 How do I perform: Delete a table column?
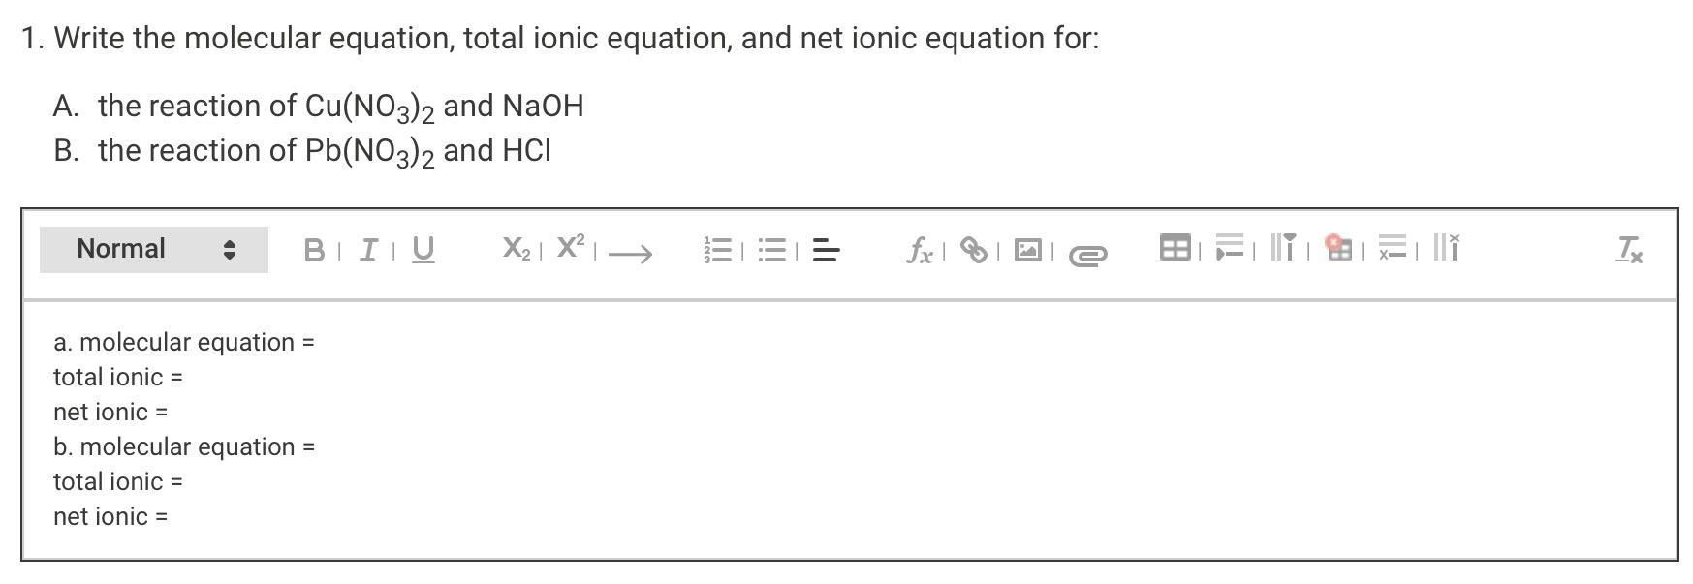click(1446, 249)
